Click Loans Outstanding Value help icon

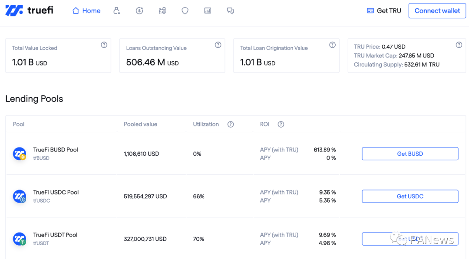click(x=218, y=45)
